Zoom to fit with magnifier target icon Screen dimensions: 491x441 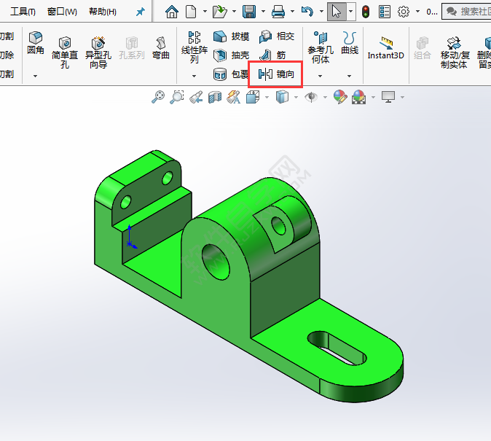coord(158,97)
